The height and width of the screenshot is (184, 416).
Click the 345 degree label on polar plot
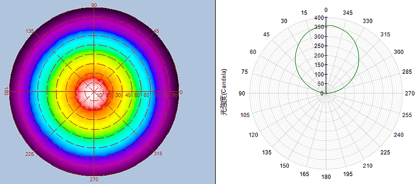[x=347, y=12]
